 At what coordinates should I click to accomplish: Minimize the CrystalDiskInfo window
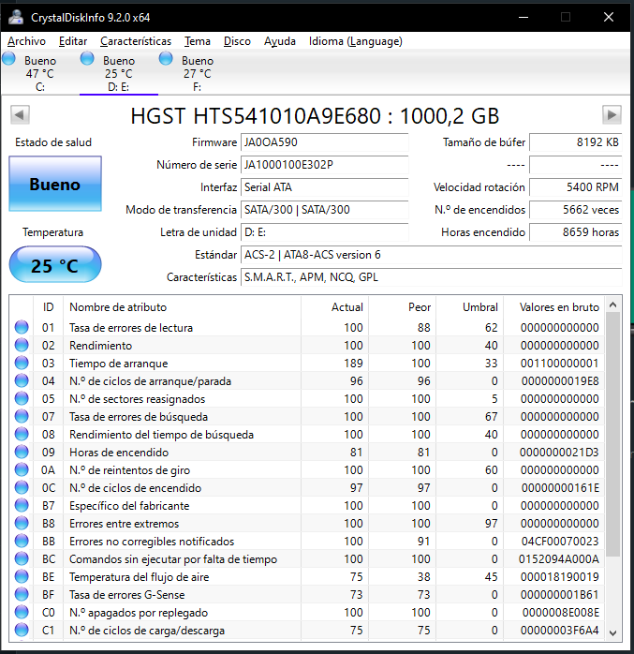[x=523, y=17]
